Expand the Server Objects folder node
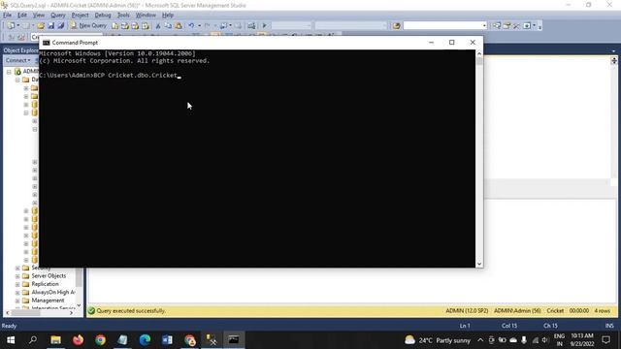Image resolution: width=621 pixels, height=349 pixels. point(17,276)
